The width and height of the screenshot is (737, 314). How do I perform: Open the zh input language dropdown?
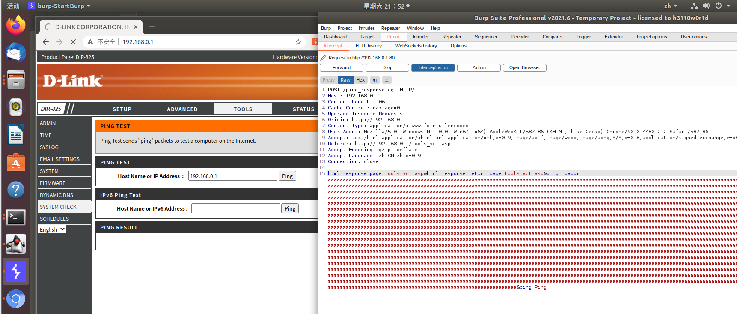pos(671,6)
